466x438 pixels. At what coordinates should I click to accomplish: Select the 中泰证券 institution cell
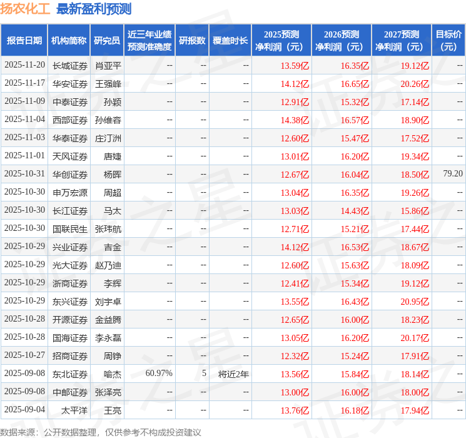[x=70, y=102]
